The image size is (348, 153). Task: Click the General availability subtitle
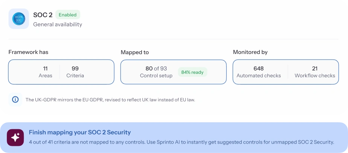pyautogui.click(x=58, y=24)
